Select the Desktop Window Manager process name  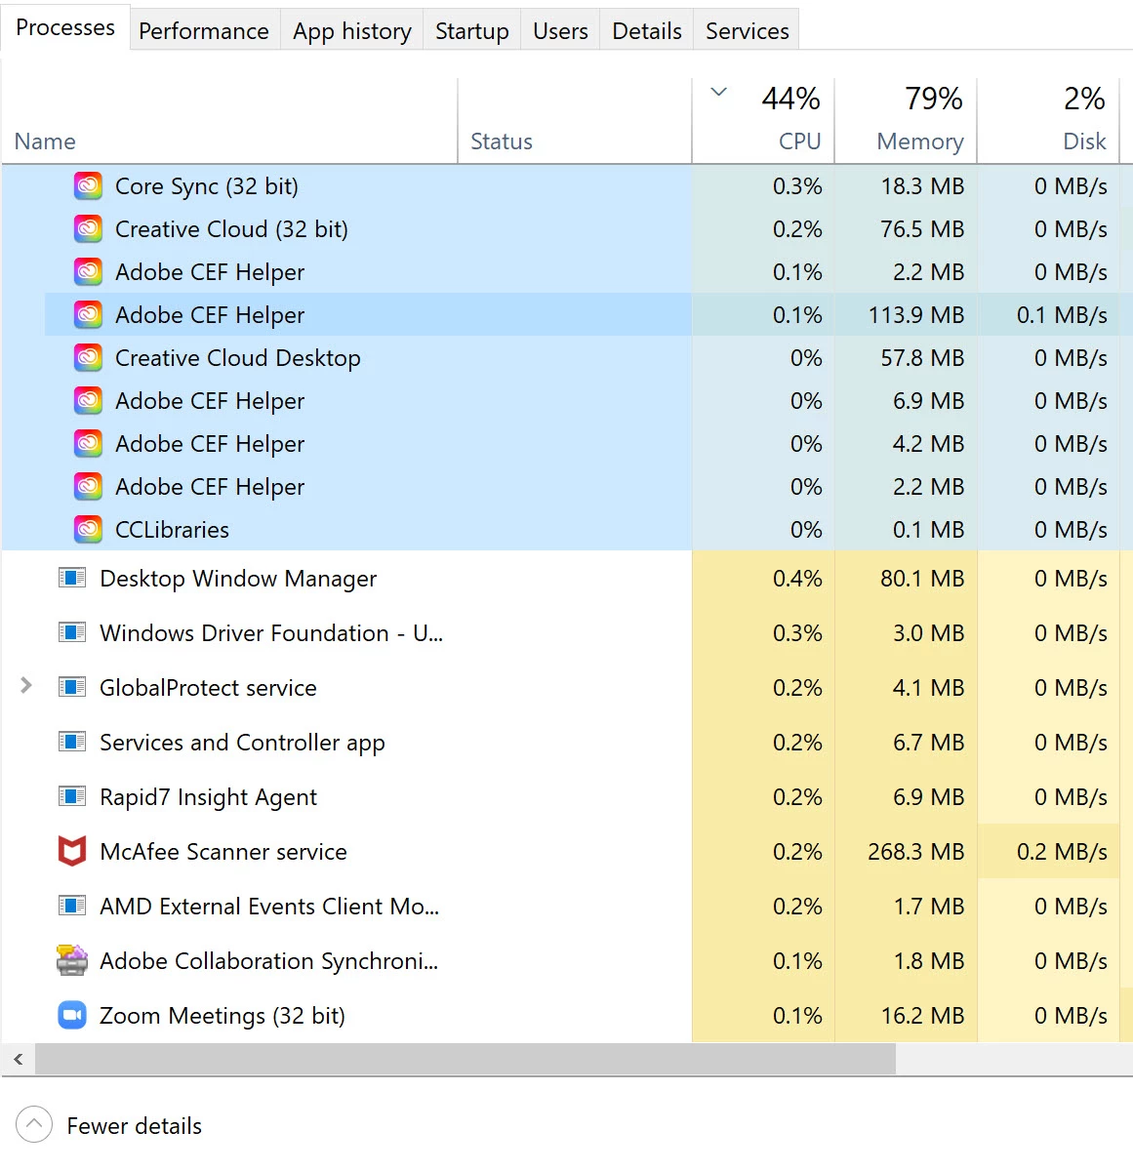coord(238,579)
